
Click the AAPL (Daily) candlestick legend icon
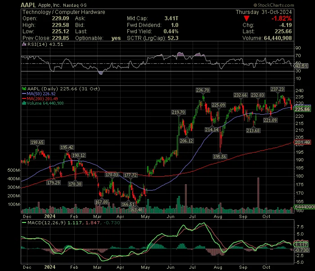tap(24, 89)
